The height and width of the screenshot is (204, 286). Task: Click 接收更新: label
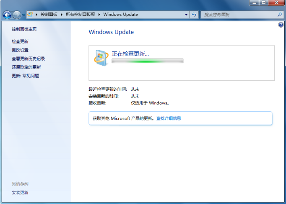(97, 103)
